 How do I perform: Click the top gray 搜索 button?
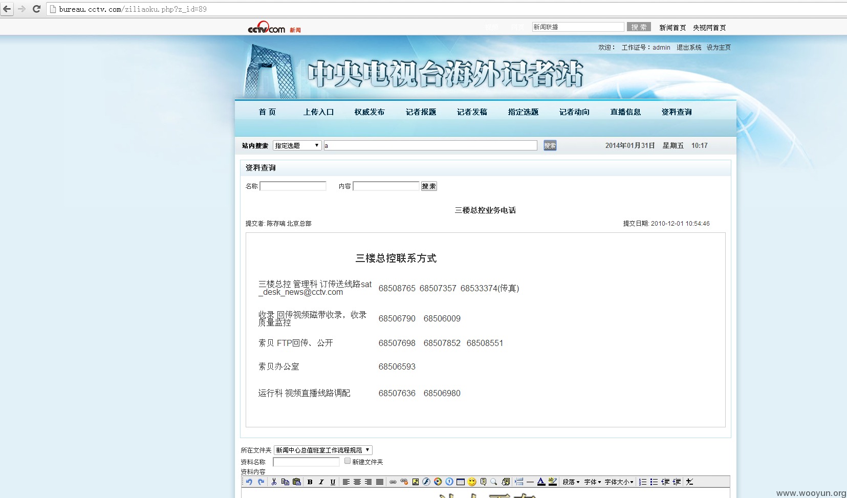point(639,27)
